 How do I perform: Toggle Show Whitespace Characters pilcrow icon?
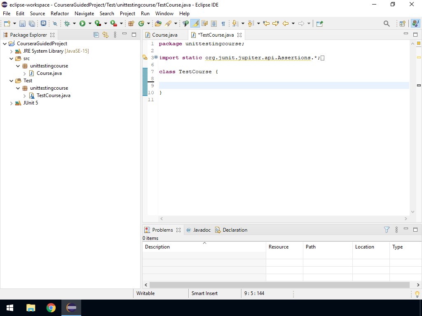[223, 24]
